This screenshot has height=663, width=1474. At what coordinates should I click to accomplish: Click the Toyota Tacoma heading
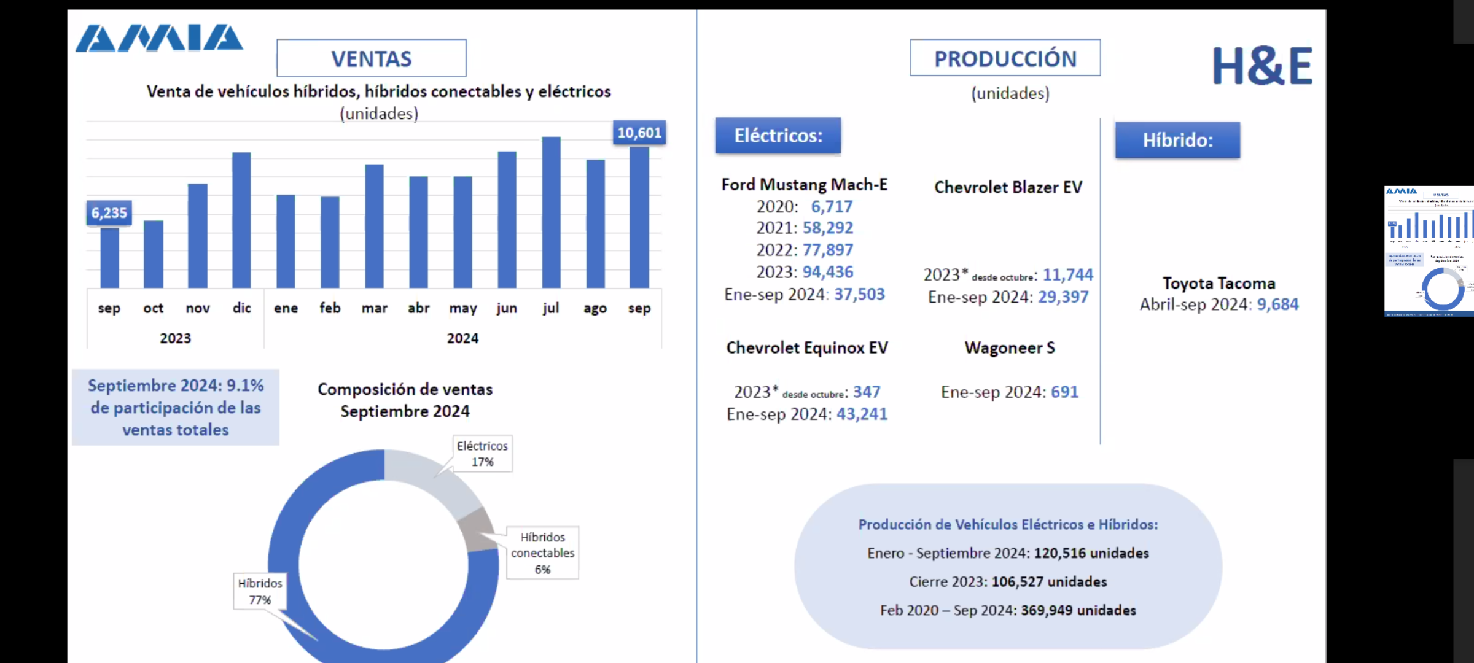(x=1219, y=283)
